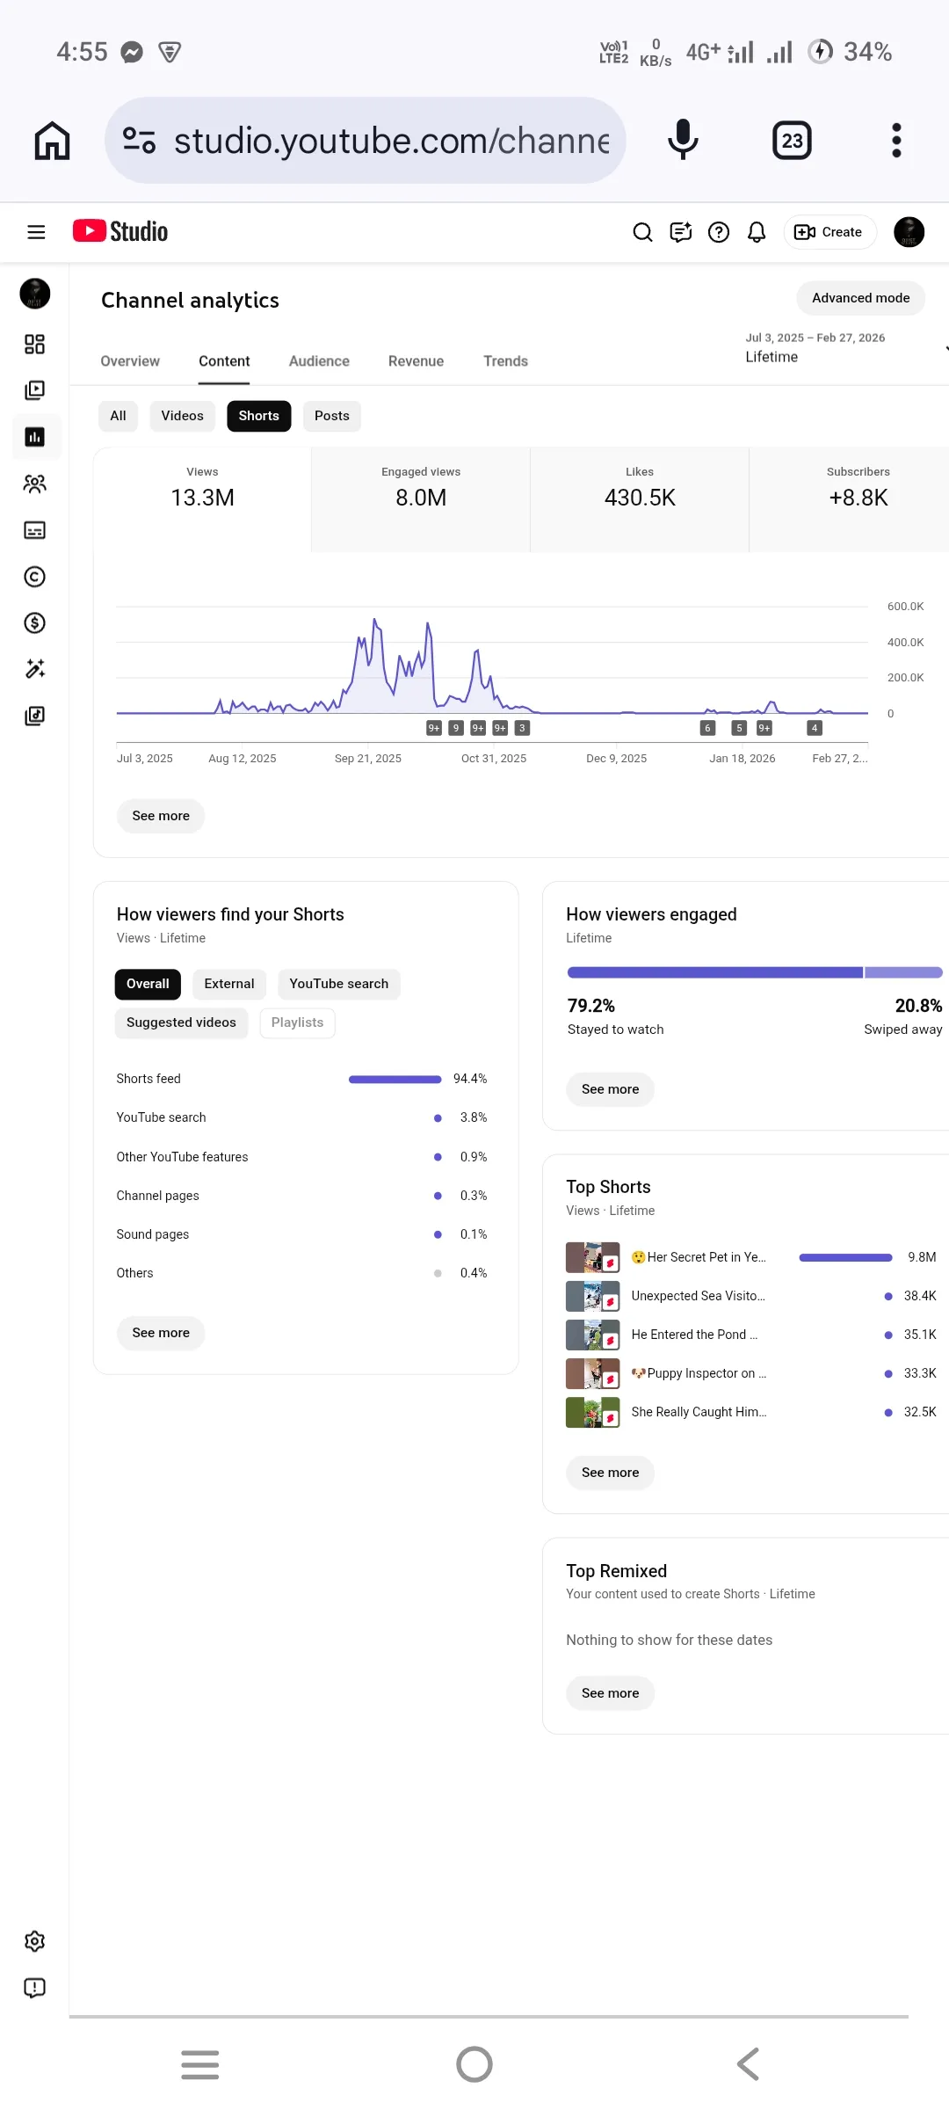
Task: Select the External traffic source chip
Action: 229,984
